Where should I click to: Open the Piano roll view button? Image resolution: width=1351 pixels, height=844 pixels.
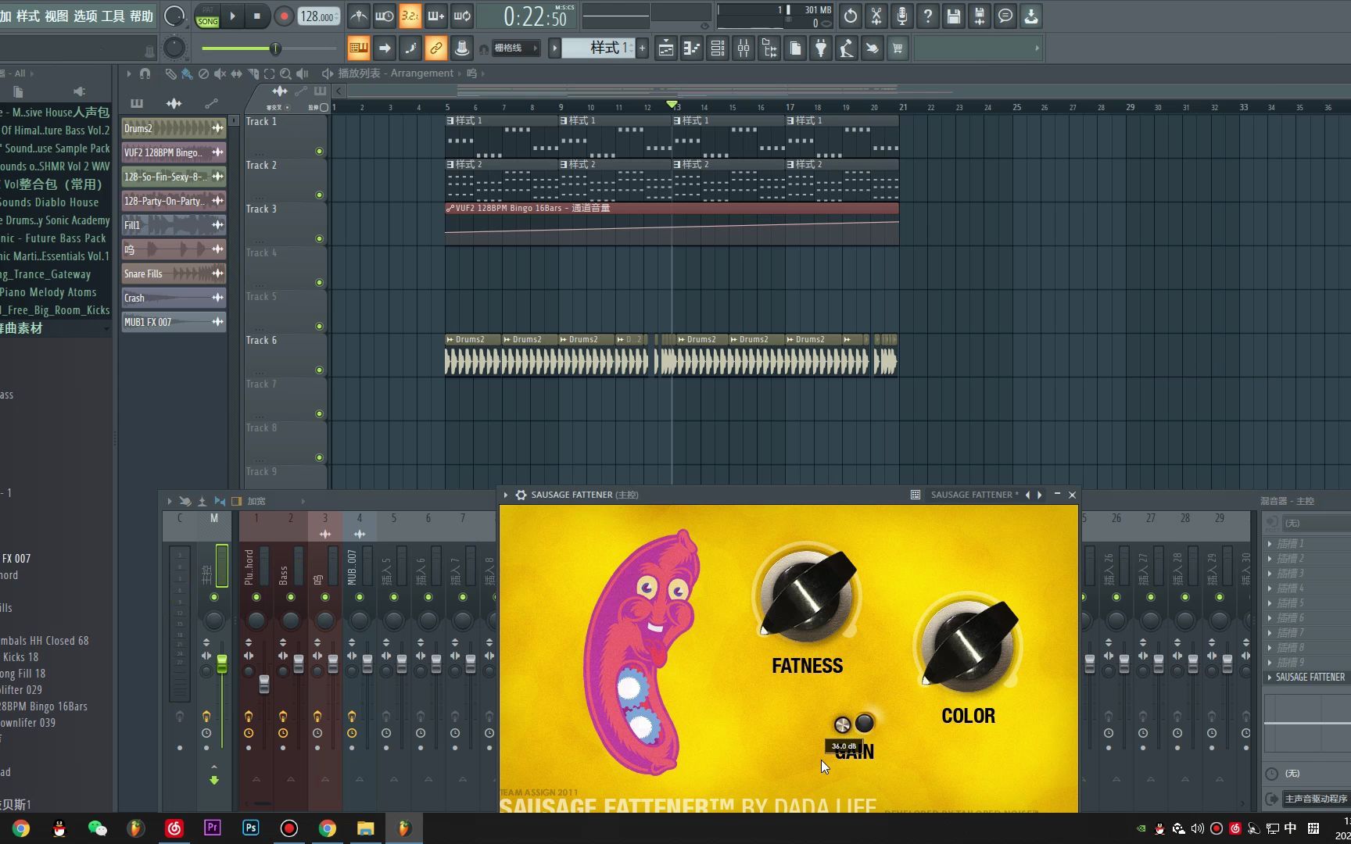(x=691, y=48)
